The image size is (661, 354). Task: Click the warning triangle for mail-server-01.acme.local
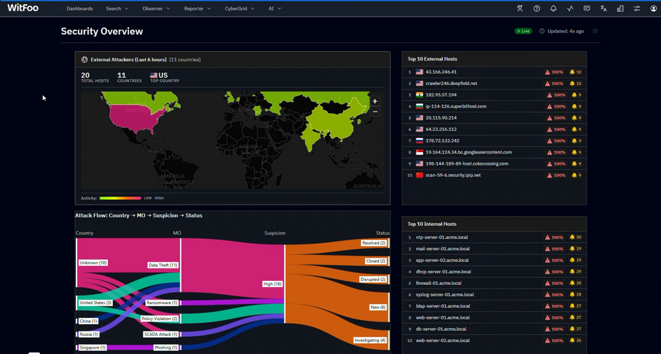tap(547, 249)
